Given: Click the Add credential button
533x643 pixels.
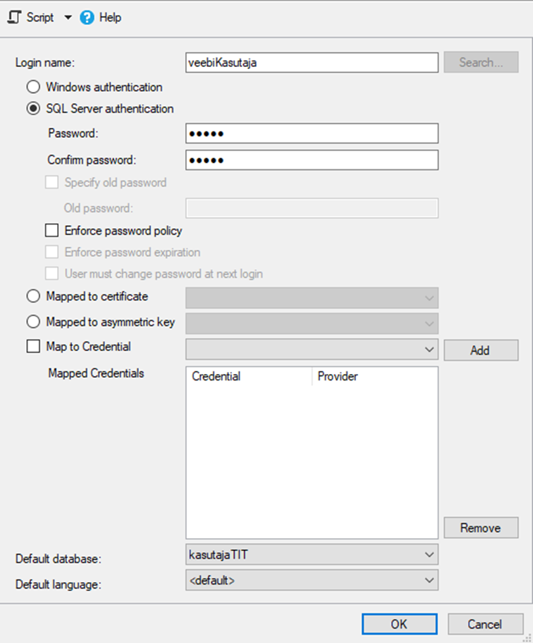Looking at the screenshot, I should [481, 350].
